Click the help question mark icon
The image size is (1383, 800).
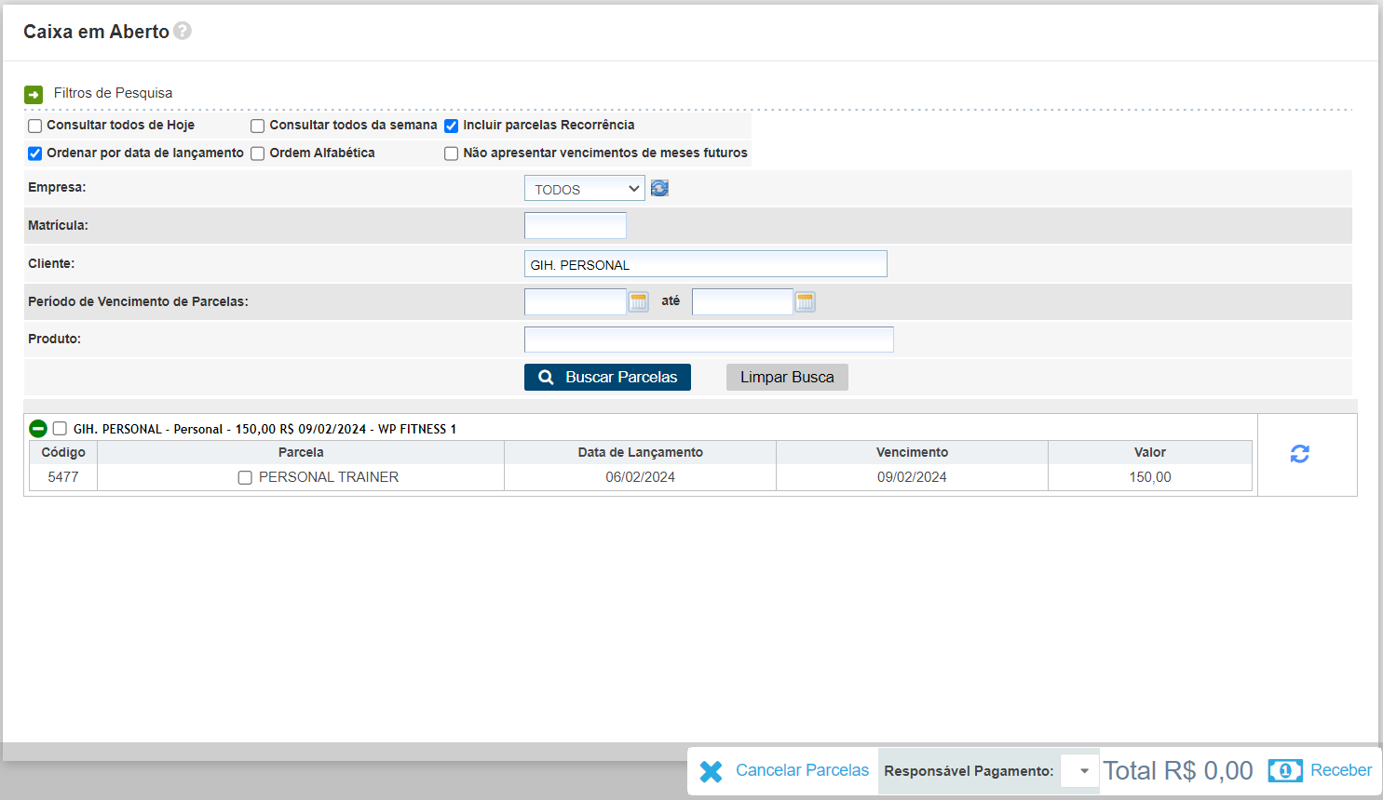pos(183,31)
